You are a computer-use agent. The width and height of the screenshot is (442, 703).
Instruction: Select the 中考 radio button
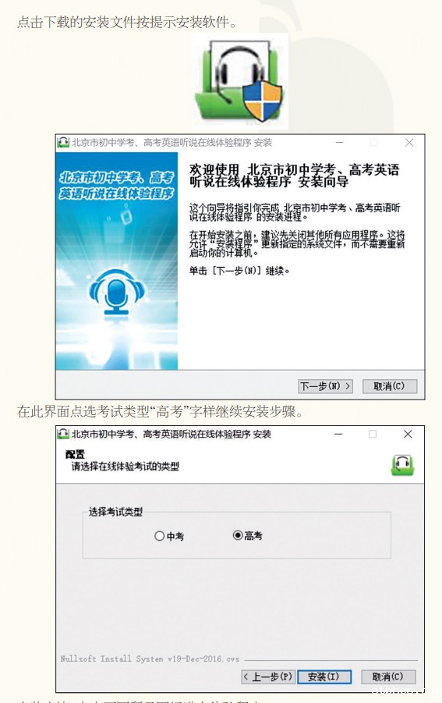click(x=159, y=536)
